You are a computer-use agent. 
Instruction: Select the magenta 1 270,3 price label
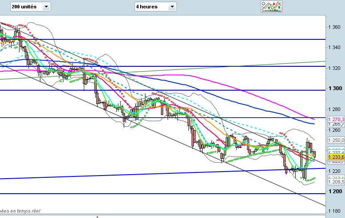336,119
